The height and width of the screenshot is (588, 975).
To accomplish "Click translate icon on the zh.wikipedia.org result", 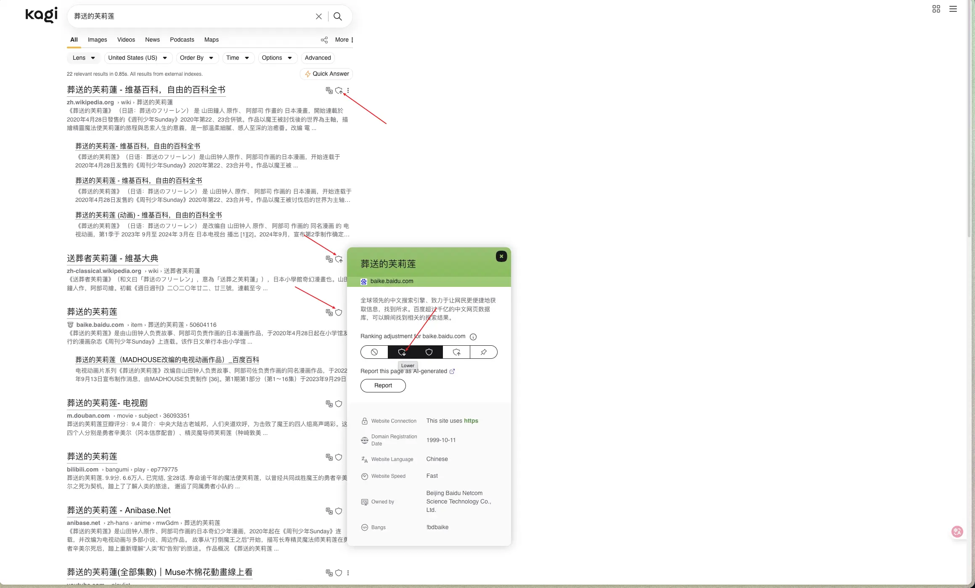I will tap(329, 90).
